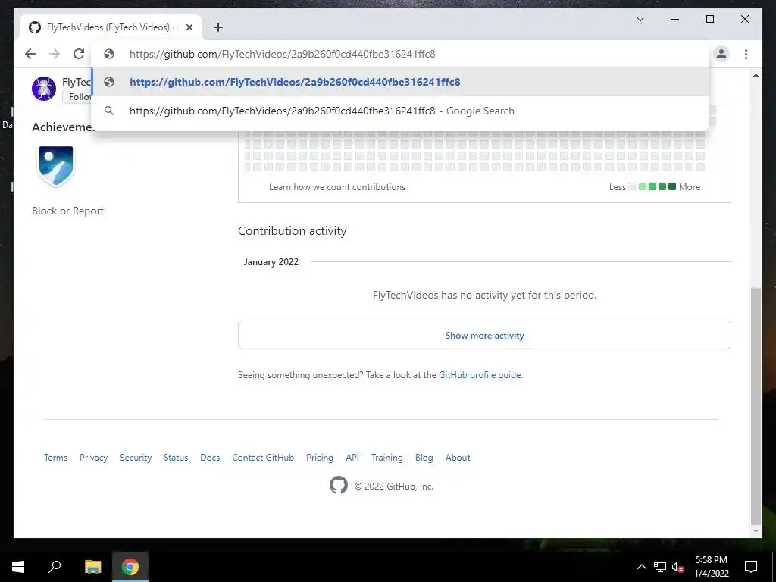This screenshot has width=776, height=582.
Task: Click the Achievements heading
Action: pyautogui.click(x=62, y=127)
